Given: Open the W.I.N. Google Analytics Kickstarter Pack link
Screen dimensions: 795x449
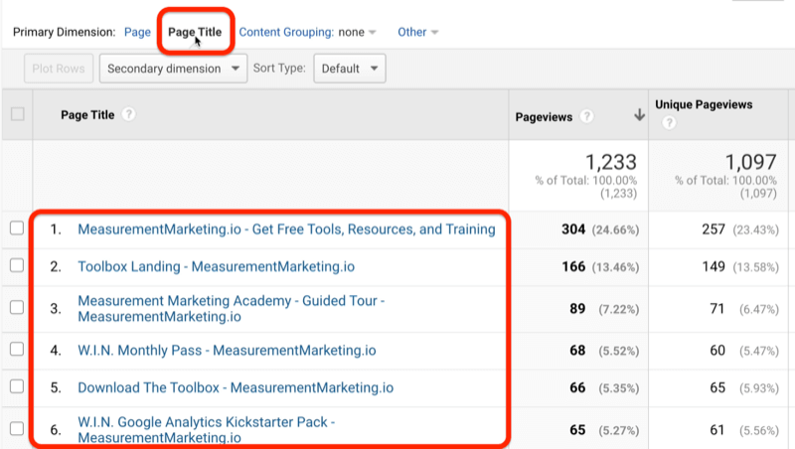Looking at the screenshot, I should [207, 430].
